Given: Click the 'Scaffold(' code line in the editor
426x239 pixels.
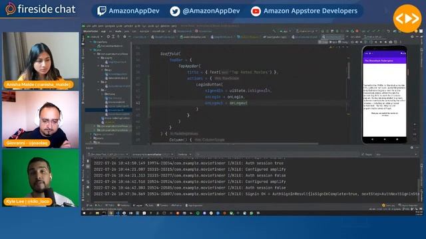Looking at the screenshot, I should coord(170,54).
